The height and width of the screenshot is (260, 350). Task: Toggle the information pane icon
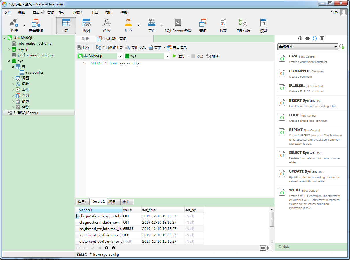(300, 38)
